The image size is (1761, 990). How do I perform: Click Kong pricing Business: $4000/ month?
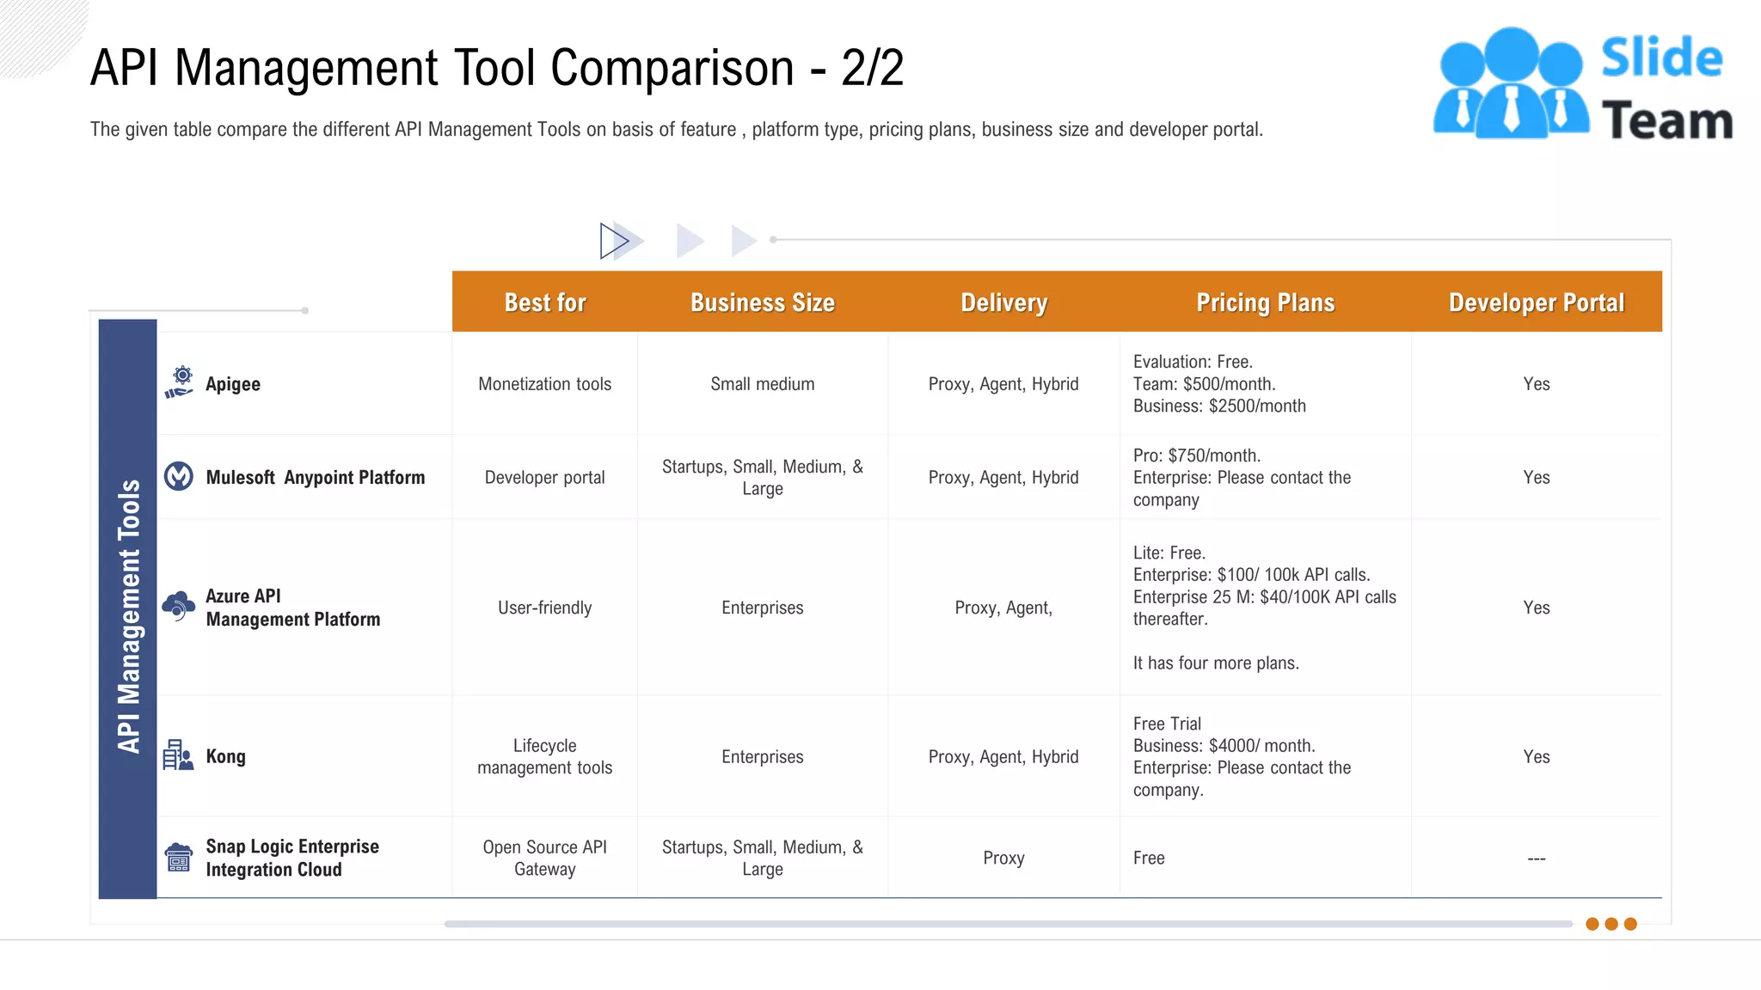1224,745
